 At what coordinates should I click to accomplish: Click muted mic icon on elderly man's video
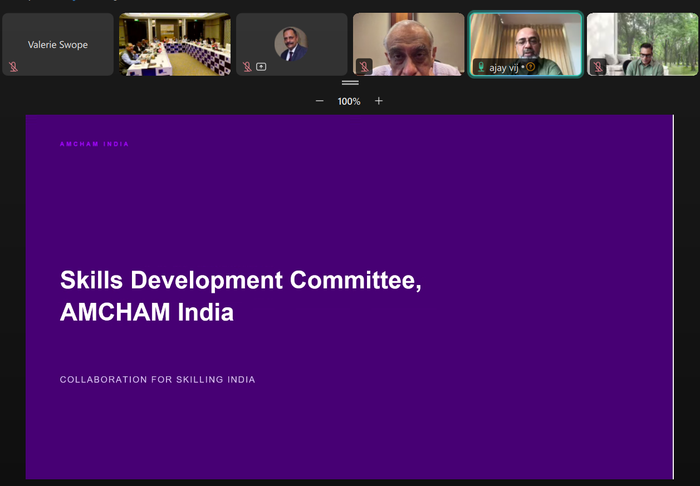[364, 67]
